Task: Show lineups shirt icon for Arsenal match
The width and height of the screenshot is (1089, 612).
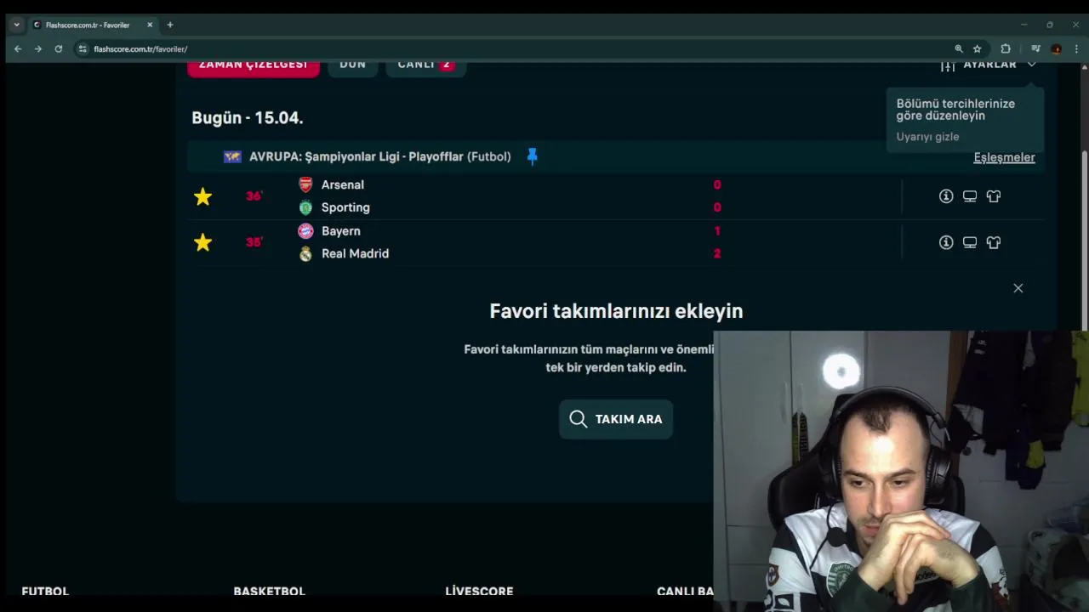Action: 994,196
